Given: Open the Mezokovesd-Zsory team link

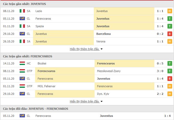Looking at the screenshot, I should pos(109,71).
